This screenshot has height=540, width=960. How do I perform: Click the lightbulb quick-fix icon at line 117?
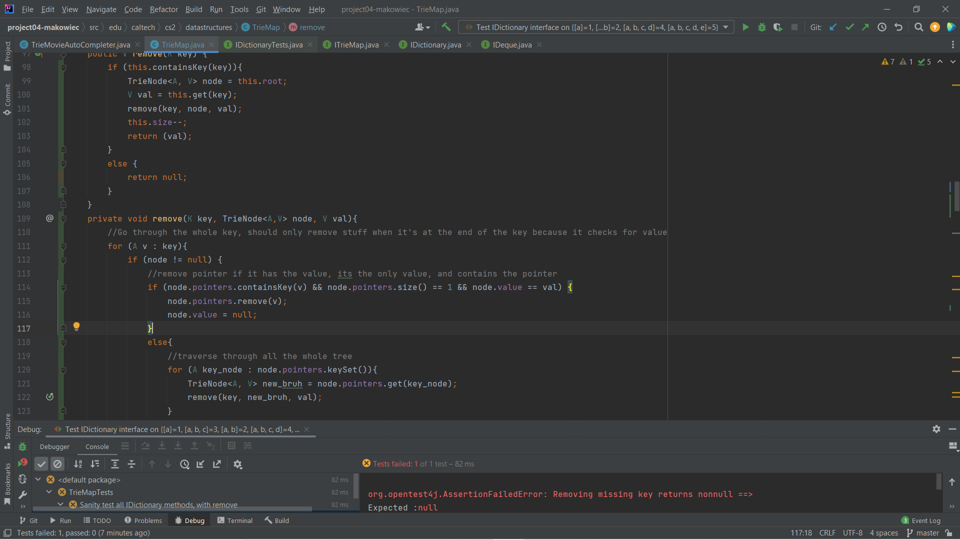[x=76, y=326]
